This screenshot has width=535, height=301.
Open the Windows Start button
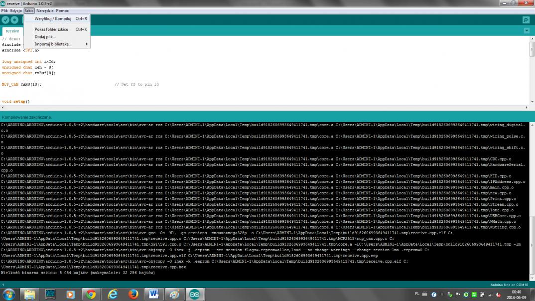pos(9,294)
